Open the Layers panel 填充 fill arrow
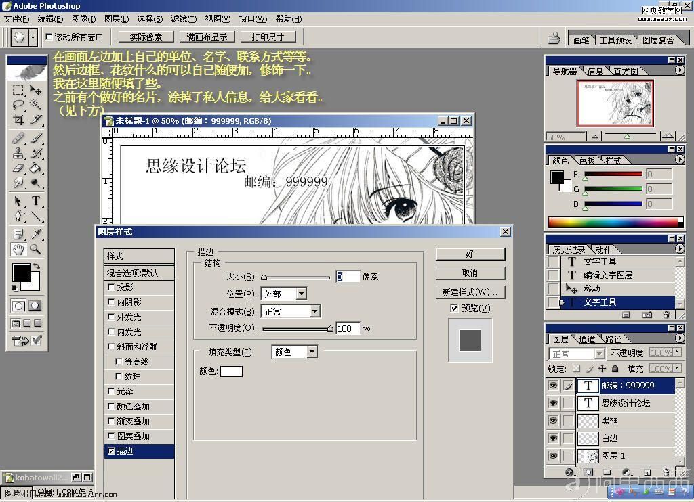Image resolution: width=694 pixels, height=502 pixels. [x=677, y=369]
